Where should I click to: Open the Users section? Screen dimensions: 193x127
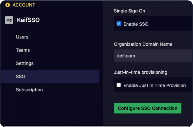coord(22,37)
